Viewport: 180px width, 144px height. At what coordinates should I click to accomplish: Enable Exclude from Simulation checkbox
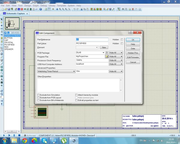click(38, 95)
